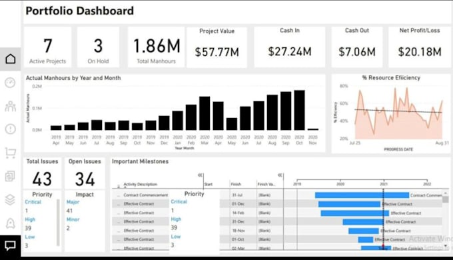
Task: Click the milestones vertical scrollbar thumb
Action: click(x=446, y=199)
